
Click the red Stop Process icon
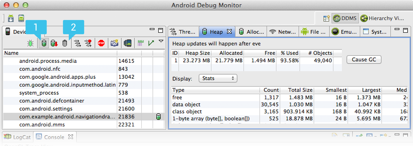pos(101,43)
